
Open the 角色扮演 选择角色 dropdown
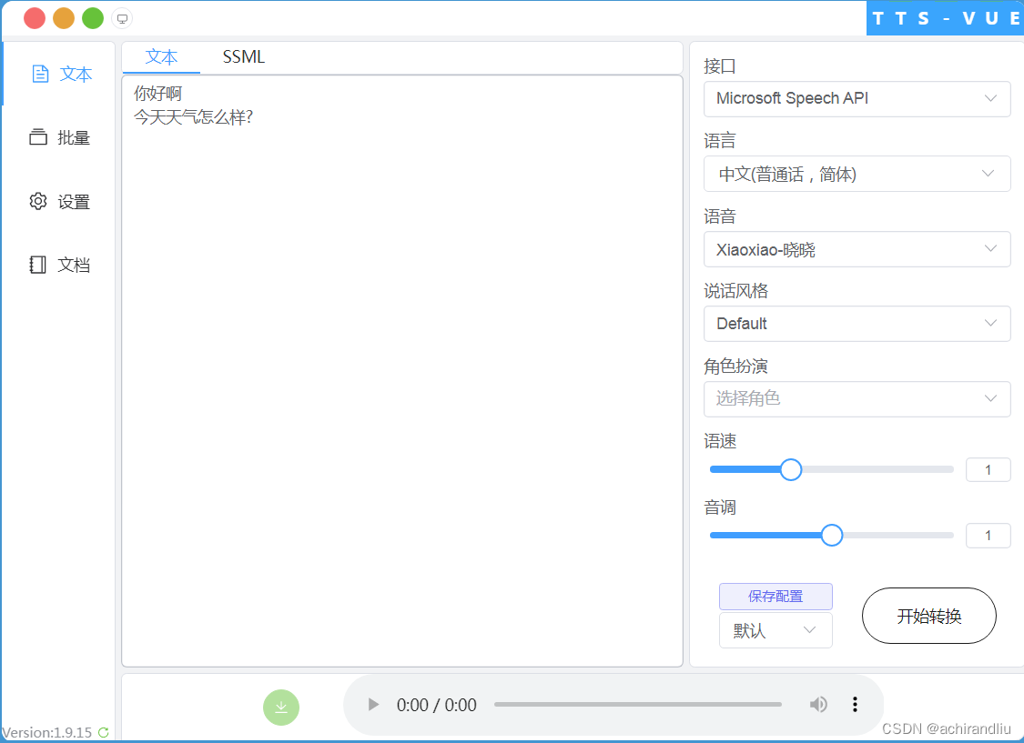pos(857,398)
